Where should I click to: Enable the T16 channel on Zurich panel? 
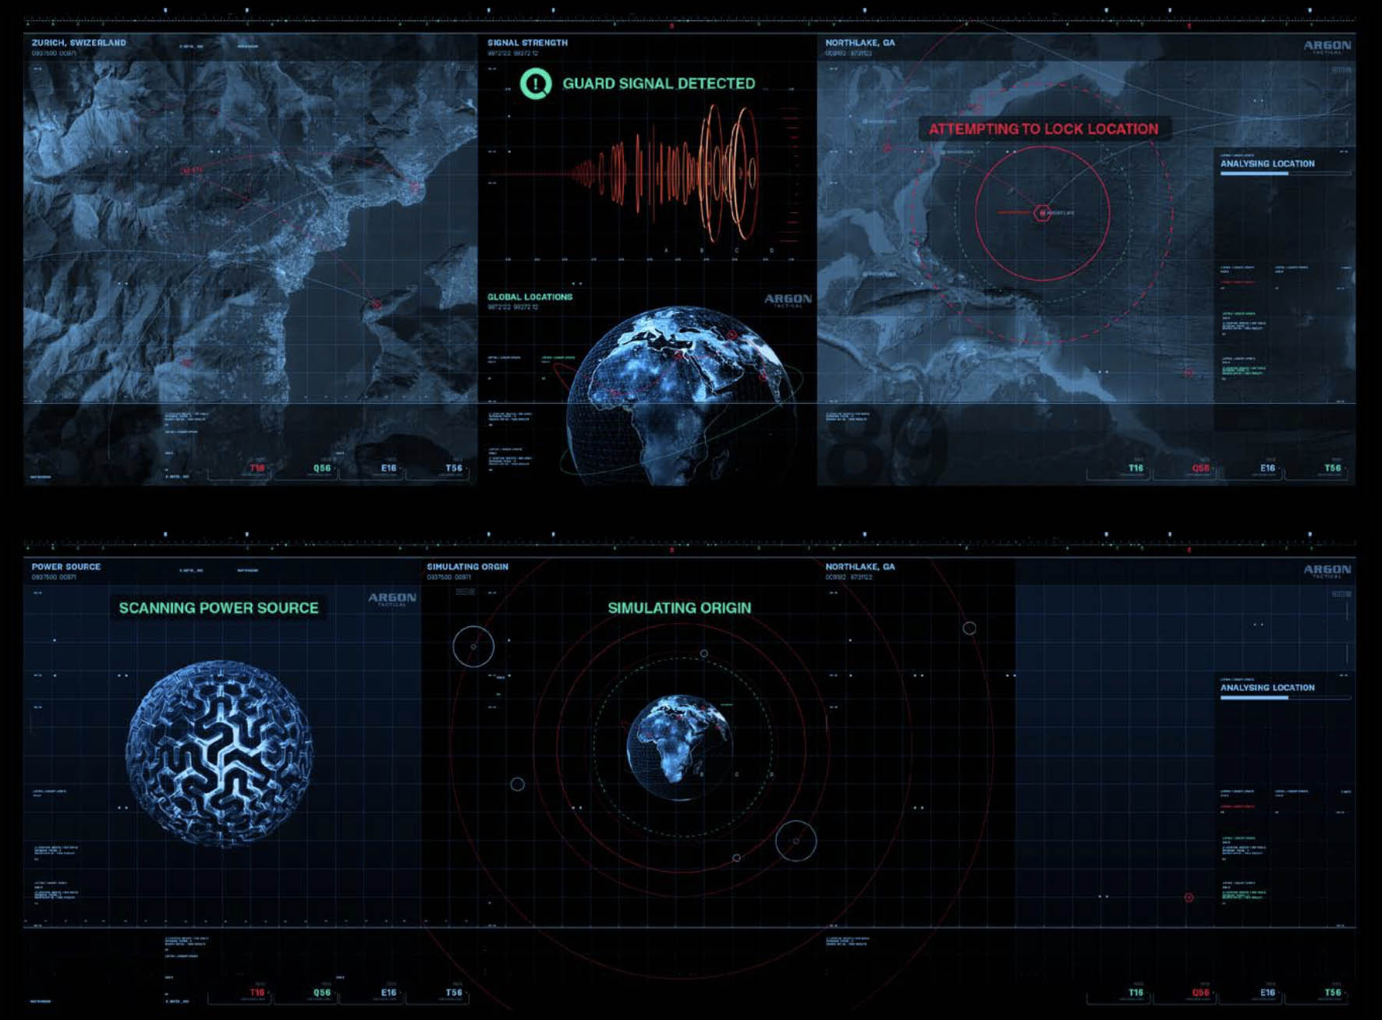point(257,468)
